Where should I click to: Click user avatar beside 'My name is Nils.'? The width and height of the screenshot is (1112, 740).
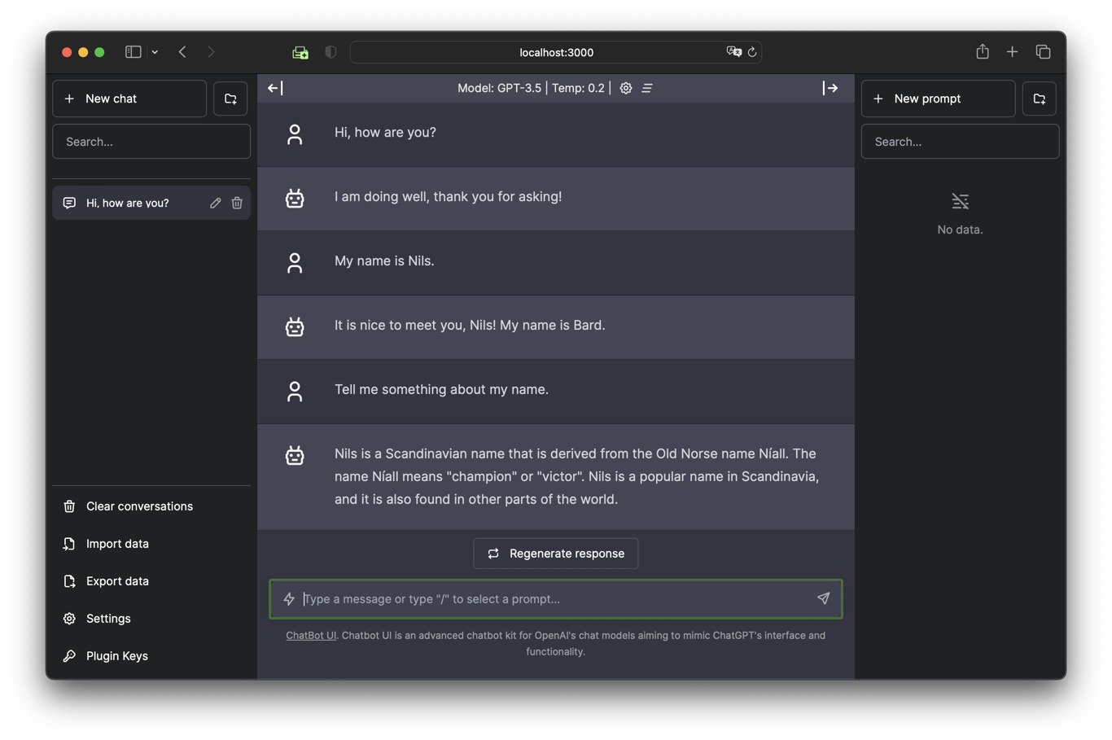[x=295, y=263]
